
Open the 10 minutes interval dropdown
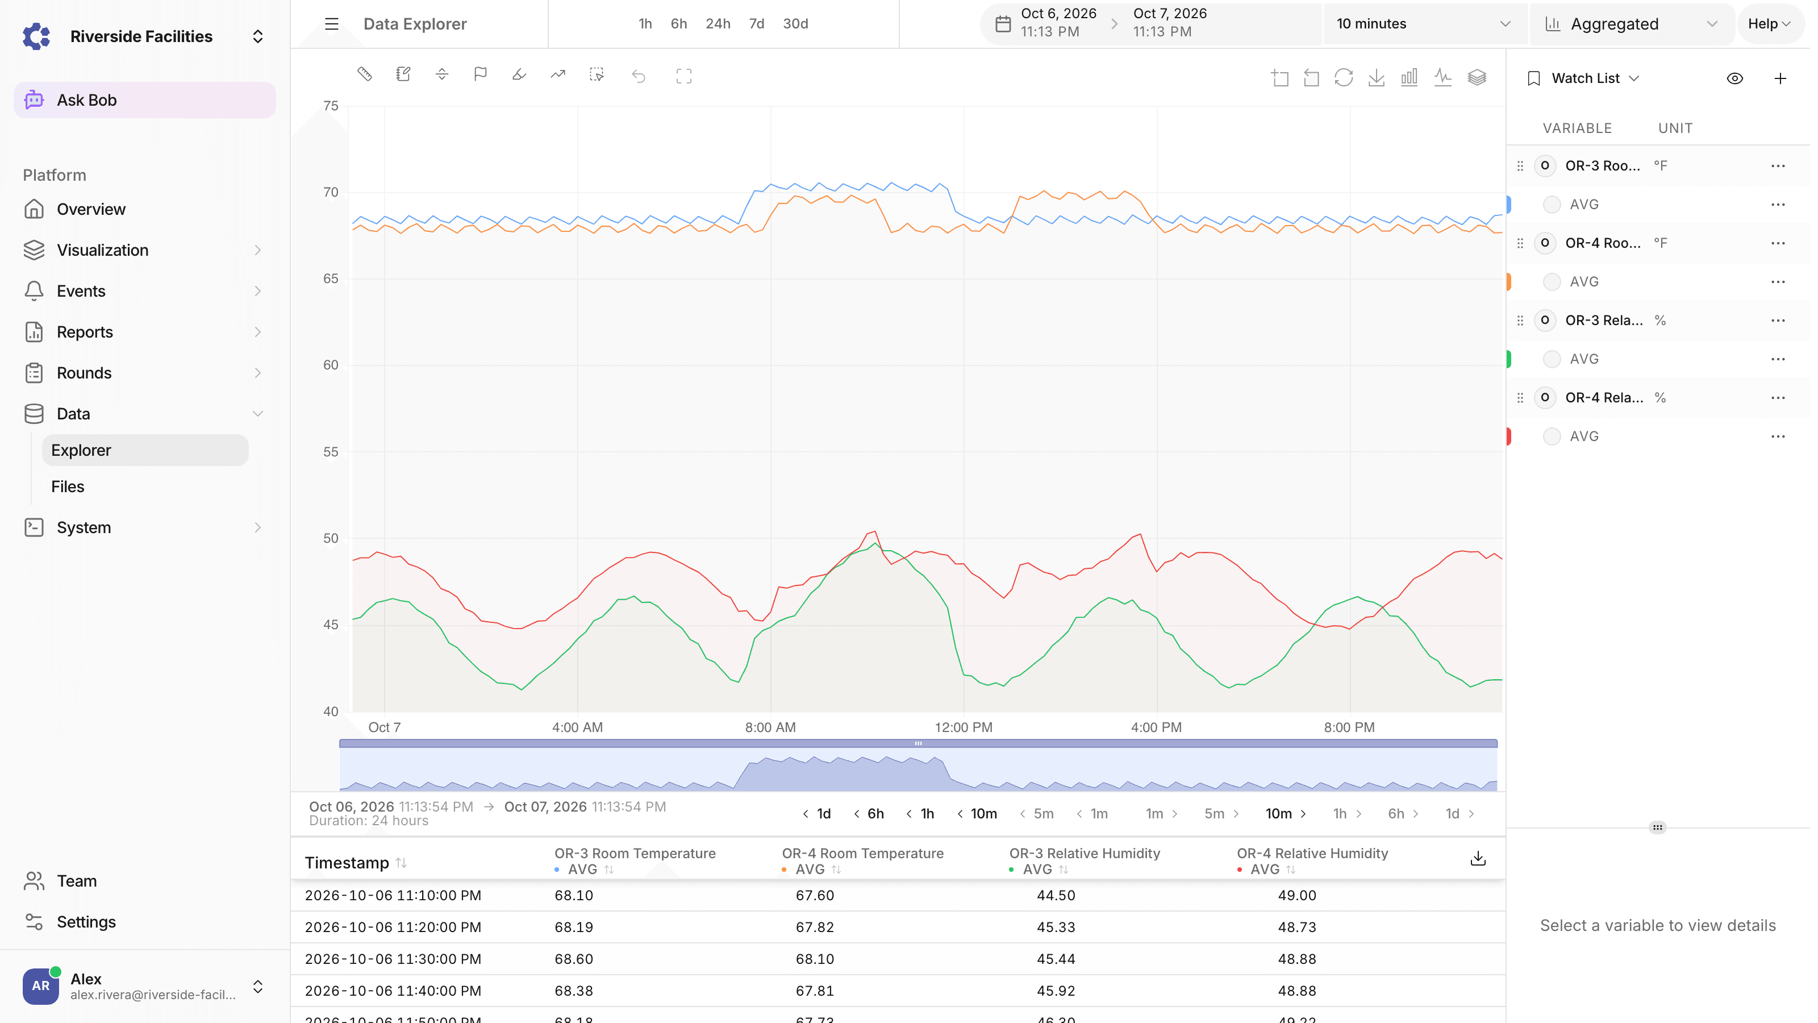(1424, 24)
